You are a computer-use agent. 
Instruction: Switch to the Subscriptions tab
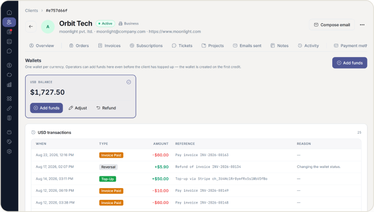point(146,46)
